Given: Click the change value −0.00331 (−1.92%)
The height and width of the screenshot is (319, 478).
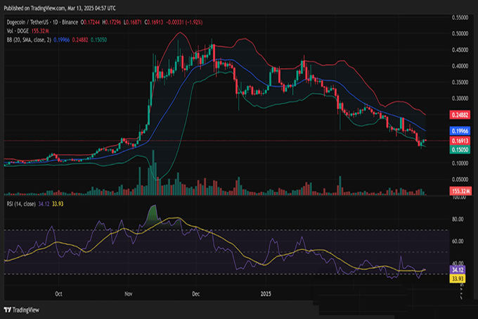Looking at the screenshot, I should 184,23.
